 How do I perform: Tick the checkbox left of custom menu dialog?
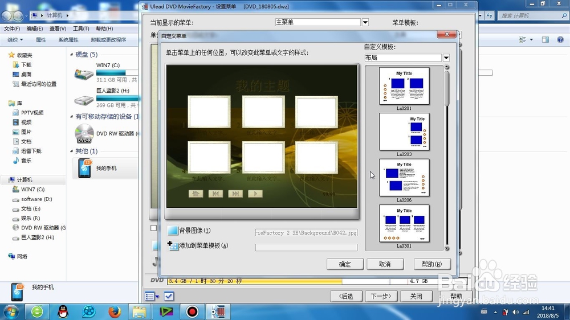pos(154,228)
